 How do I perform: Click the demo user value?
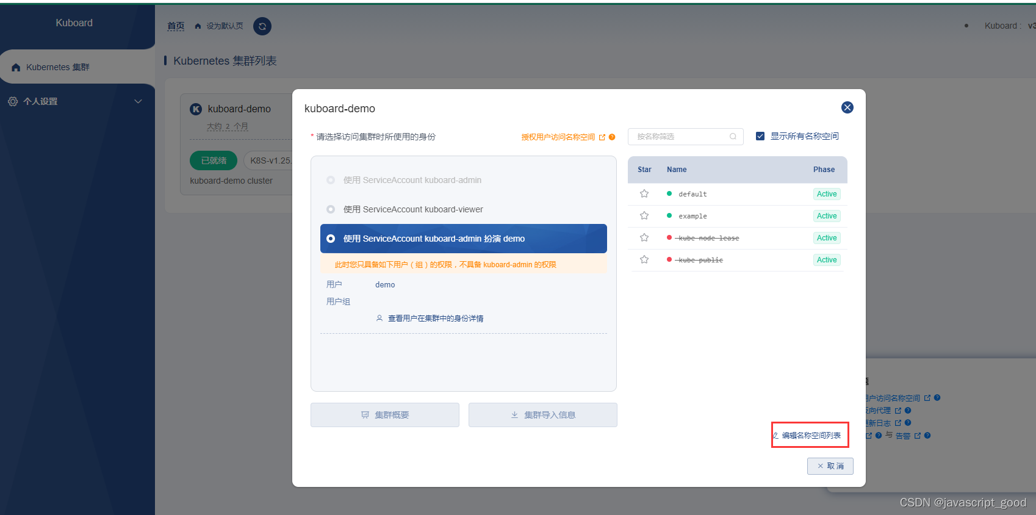385,285
